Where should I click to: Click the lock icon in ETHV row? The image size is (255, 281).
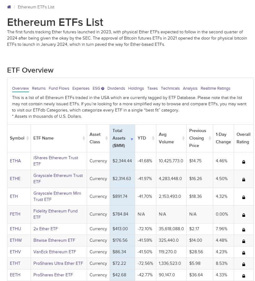coord(243,253)
